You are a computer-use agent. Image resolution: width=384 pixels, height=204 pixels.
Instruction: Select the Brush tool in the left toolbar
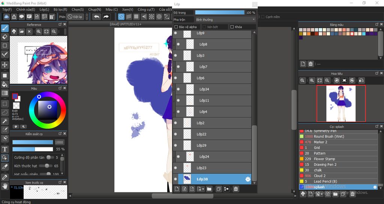click(x=4, y=28)
